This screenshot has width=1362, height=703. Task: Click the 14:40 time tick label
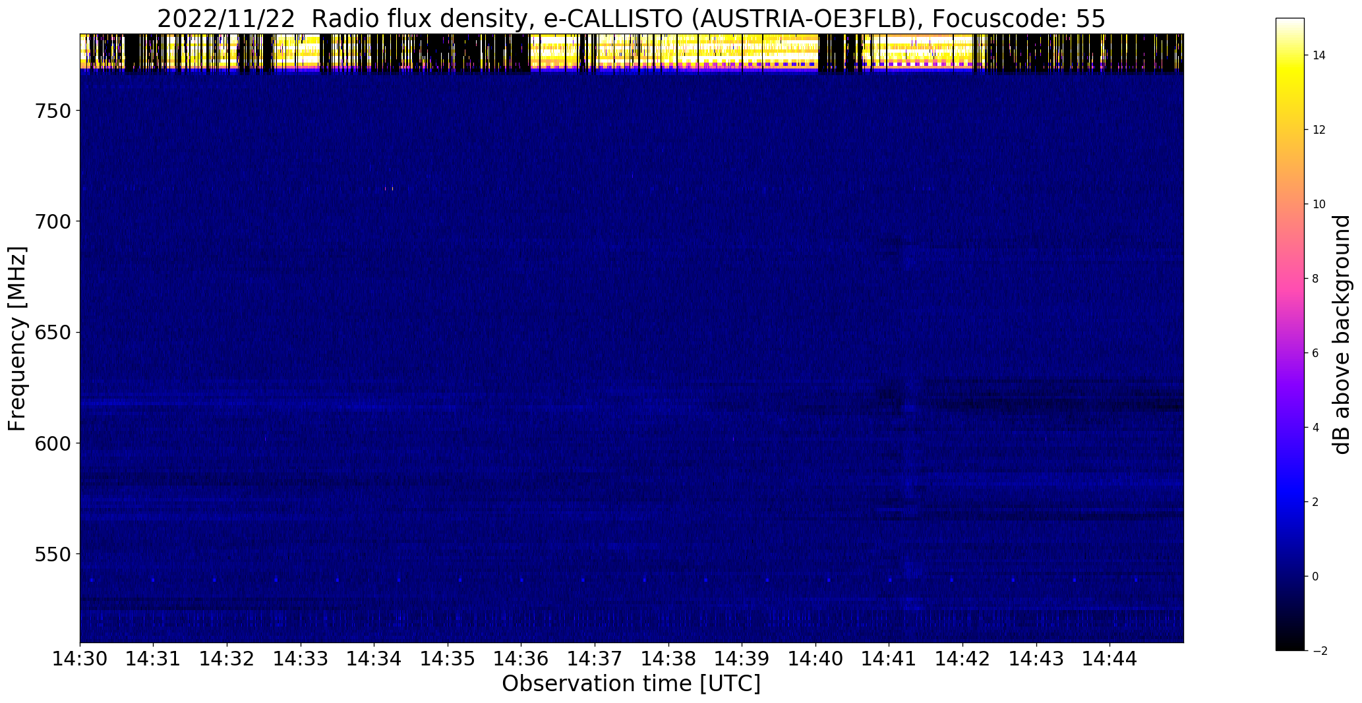tap(816, 659)
